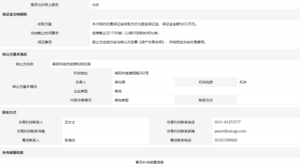Select the 资产交易合同 guarantee clause text
This screenshot has width=300, height=167.
pyautogui.click(x=149, y=42)
